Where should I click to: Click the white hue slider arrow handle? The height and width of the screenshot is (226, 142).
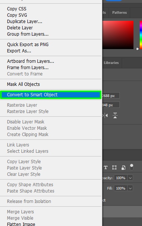tap(138, 49)
